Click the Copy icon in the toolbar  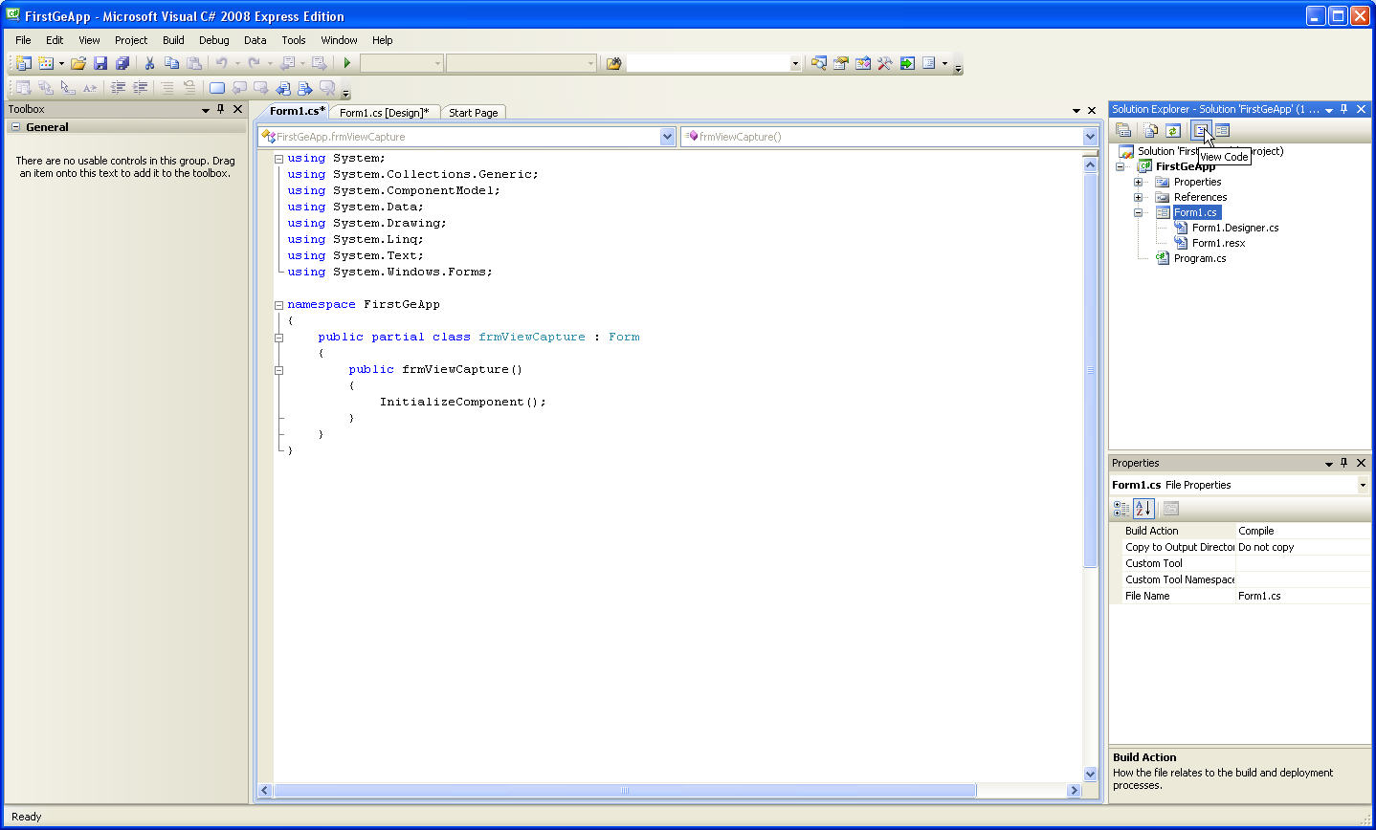pyautogui.click(x=172, y=63)
